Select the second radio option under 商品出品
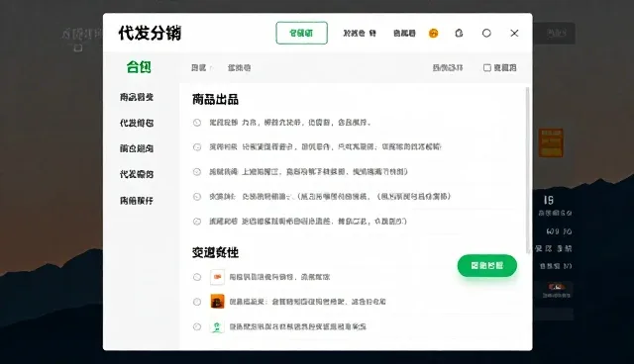The image size is (634, 364). 197,147
